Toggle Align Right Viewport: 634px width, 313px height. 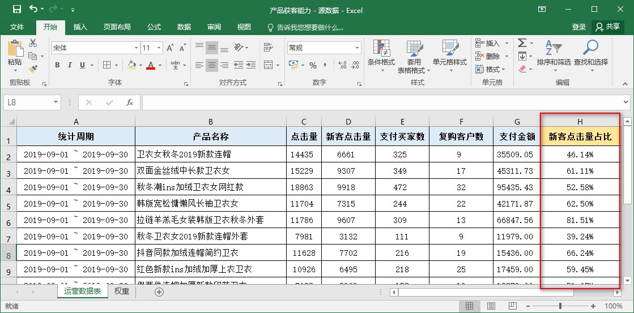click(x=224, y=65)
